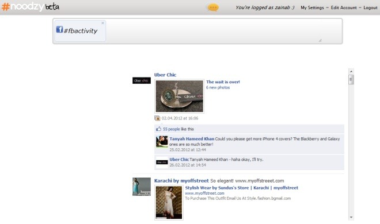Open My Settings
Screen dimensions: 380x224
[312, 7]
